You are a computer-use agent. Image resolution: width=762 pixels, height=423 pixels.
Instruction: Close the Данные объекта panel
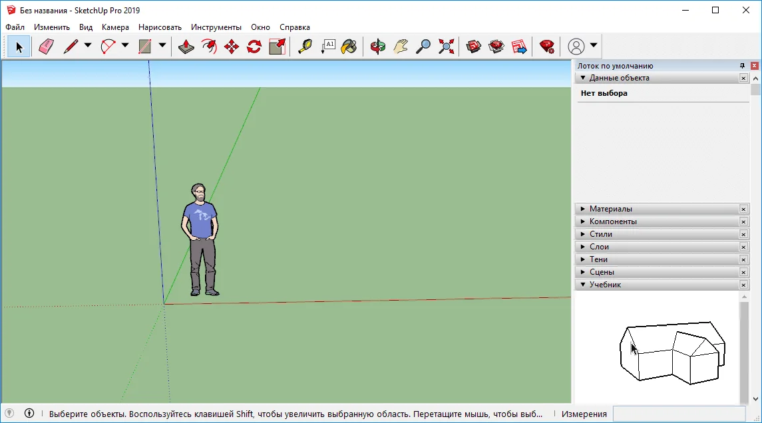pos(743,78)
